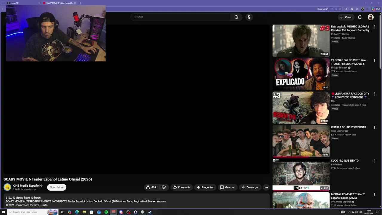Click the Crear button
Viewport: 382px width, 215px height.
coord(346,17)
